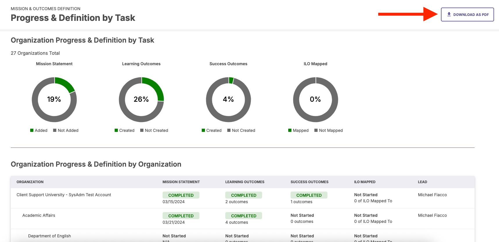Click the Completed mission badge dated 03/15/2024
Viewport: 499px width, 242px height.
coord(181,195)
